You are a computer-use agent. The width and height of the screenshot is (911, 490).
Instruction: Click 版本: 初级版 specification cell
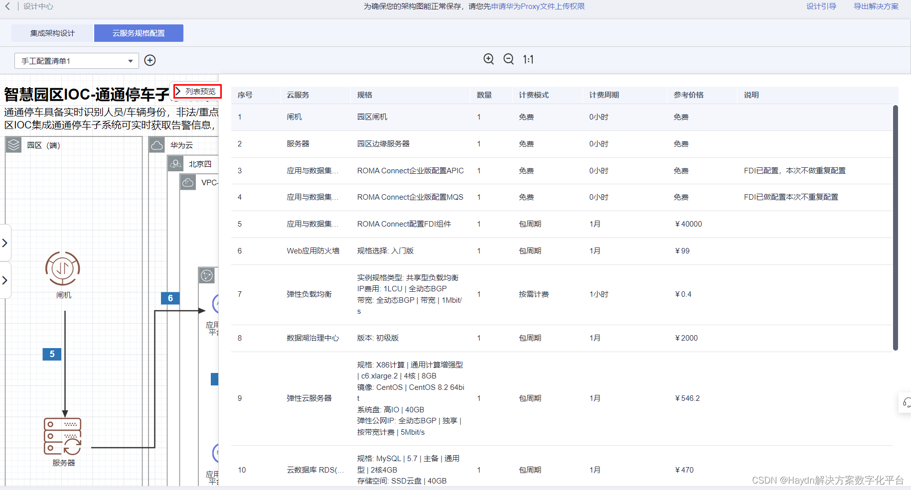pos(378,338)
